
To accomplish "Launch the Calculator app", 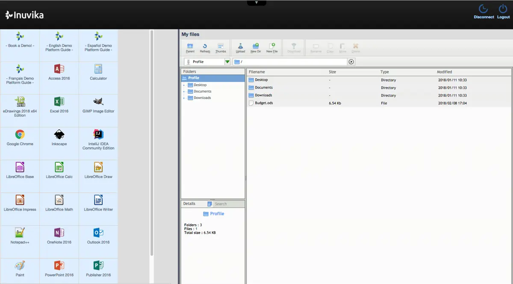I will (98, 78).
